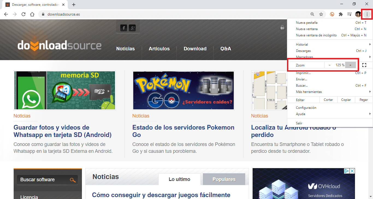Increase zoom with the plus button

click(x=350, y=65)
